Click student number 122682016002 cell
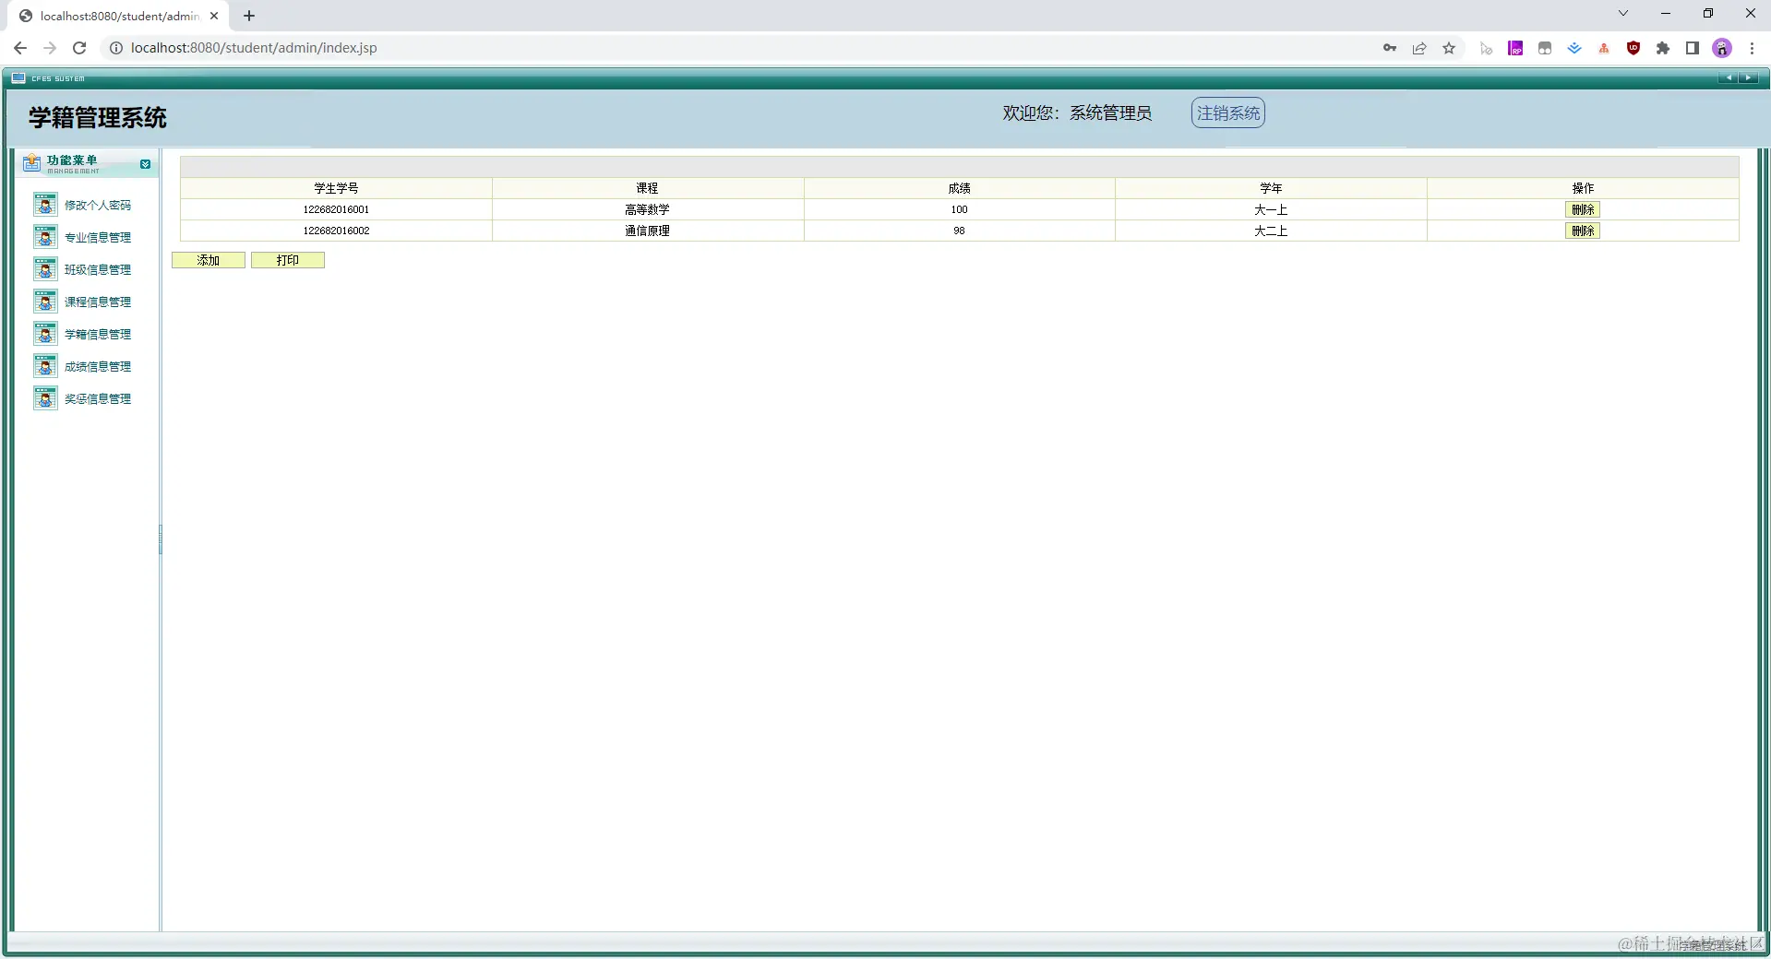 click(336, 231)
